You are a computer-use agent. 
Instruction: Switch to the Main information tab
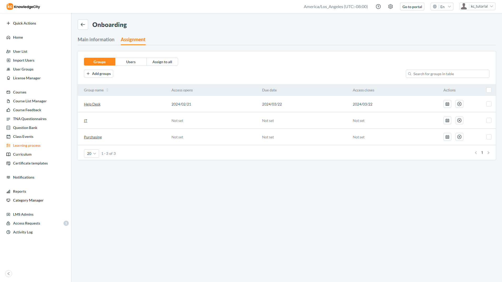coord(96,39)
